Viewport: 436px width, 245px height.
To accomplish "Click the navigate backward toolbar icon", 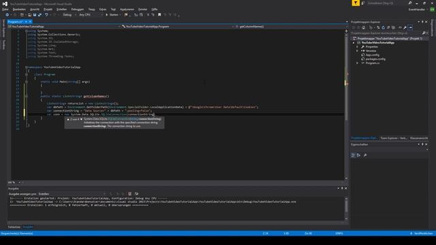I will [x=7, y=15].
